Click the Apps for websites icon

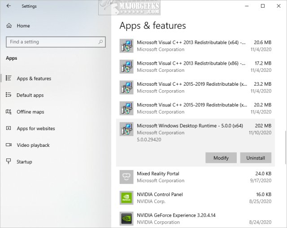(9, 128)
